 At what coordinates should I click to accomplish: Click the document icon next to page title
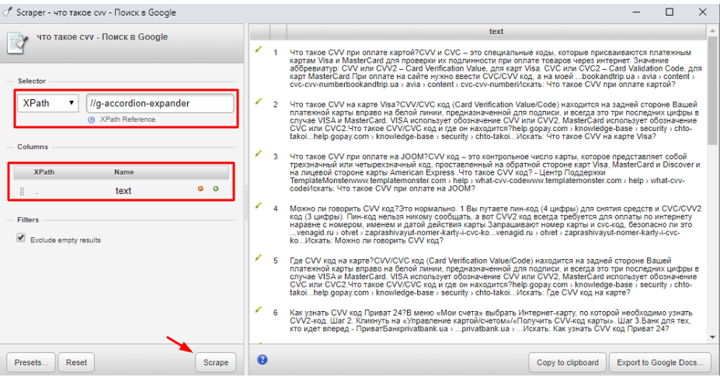coord(18,43)
